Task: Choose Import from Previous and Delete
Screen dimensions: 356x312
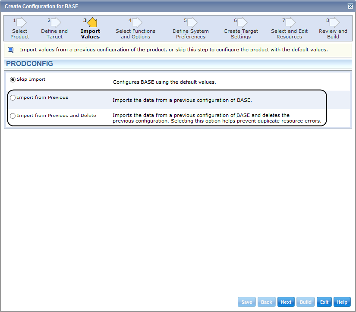Action: click(13, 116)
